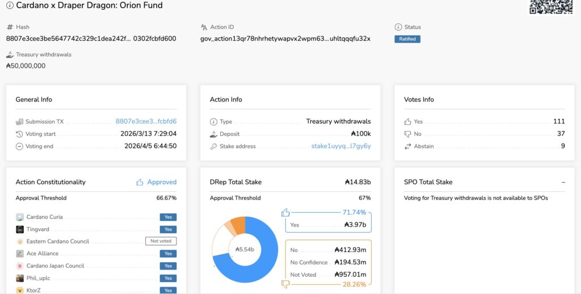Click the Phil_uplc avatar icon
The image size is (581, 294).
(x=20, y=278)
